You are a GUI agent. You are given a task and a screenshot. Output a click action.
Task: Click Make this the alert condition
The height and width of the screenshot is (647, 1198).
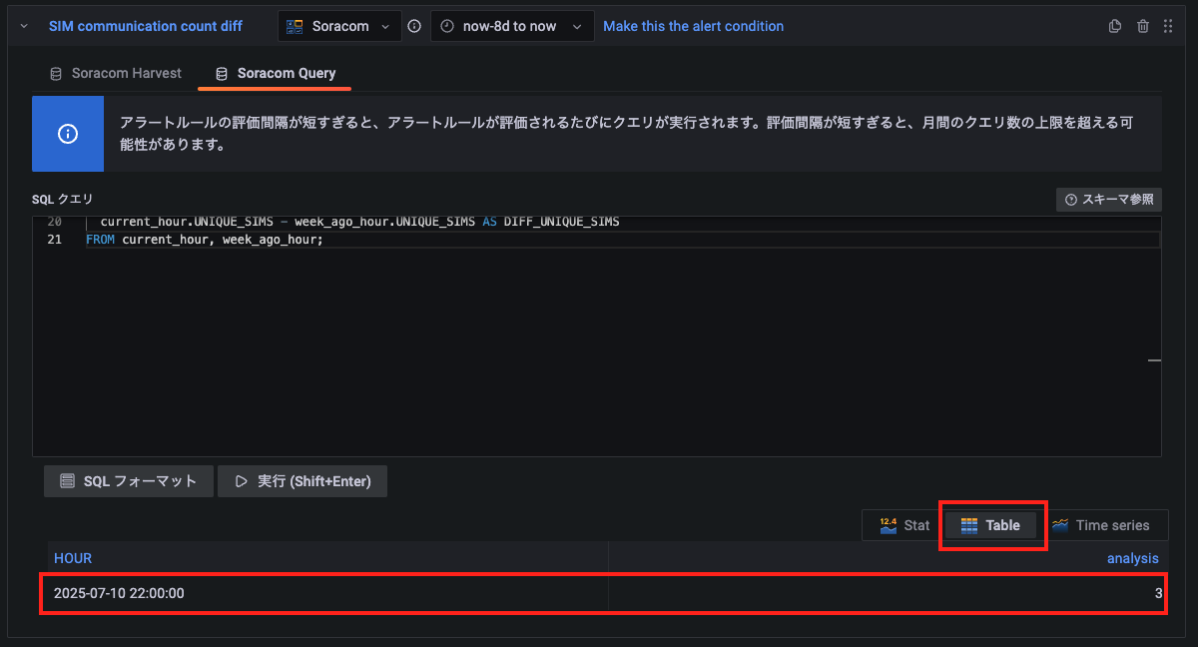(693, 26)
